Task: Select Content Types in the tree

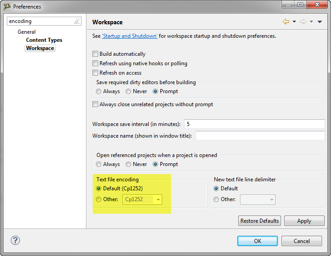Action: pyautogui.click(x=44, y=40)
